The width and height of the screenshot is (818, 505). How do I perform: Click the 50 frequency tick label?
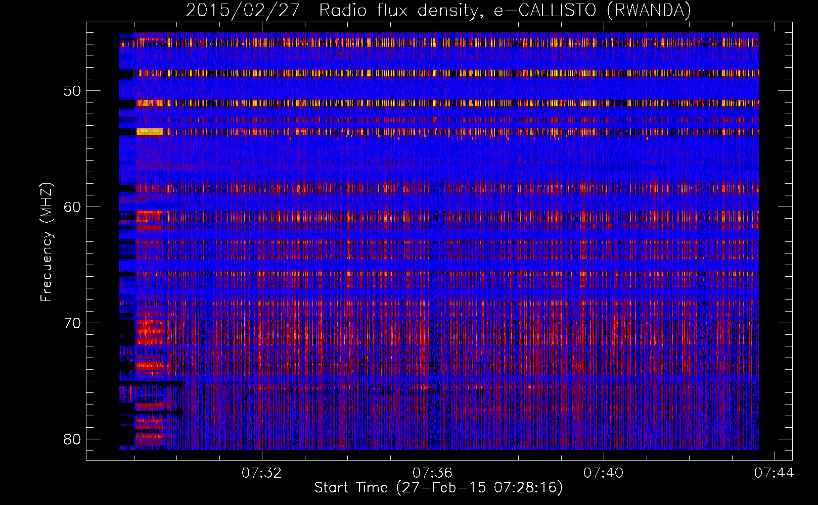click(x=72, y=91)
